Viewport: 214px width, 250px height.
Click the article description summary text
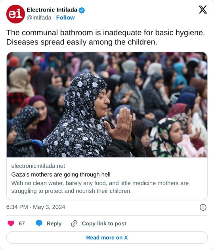click(x=100, y=187)
